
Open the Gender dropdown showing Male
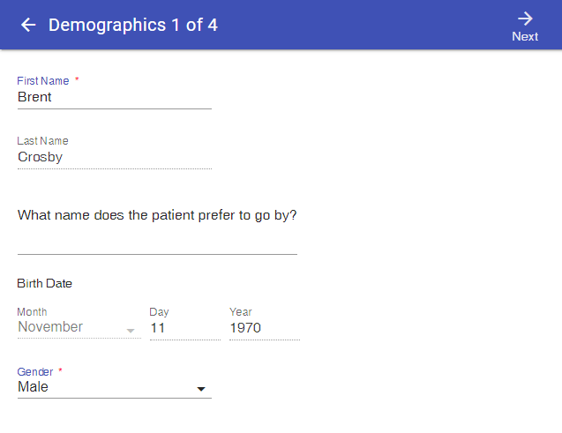click(x=106, y=387)
